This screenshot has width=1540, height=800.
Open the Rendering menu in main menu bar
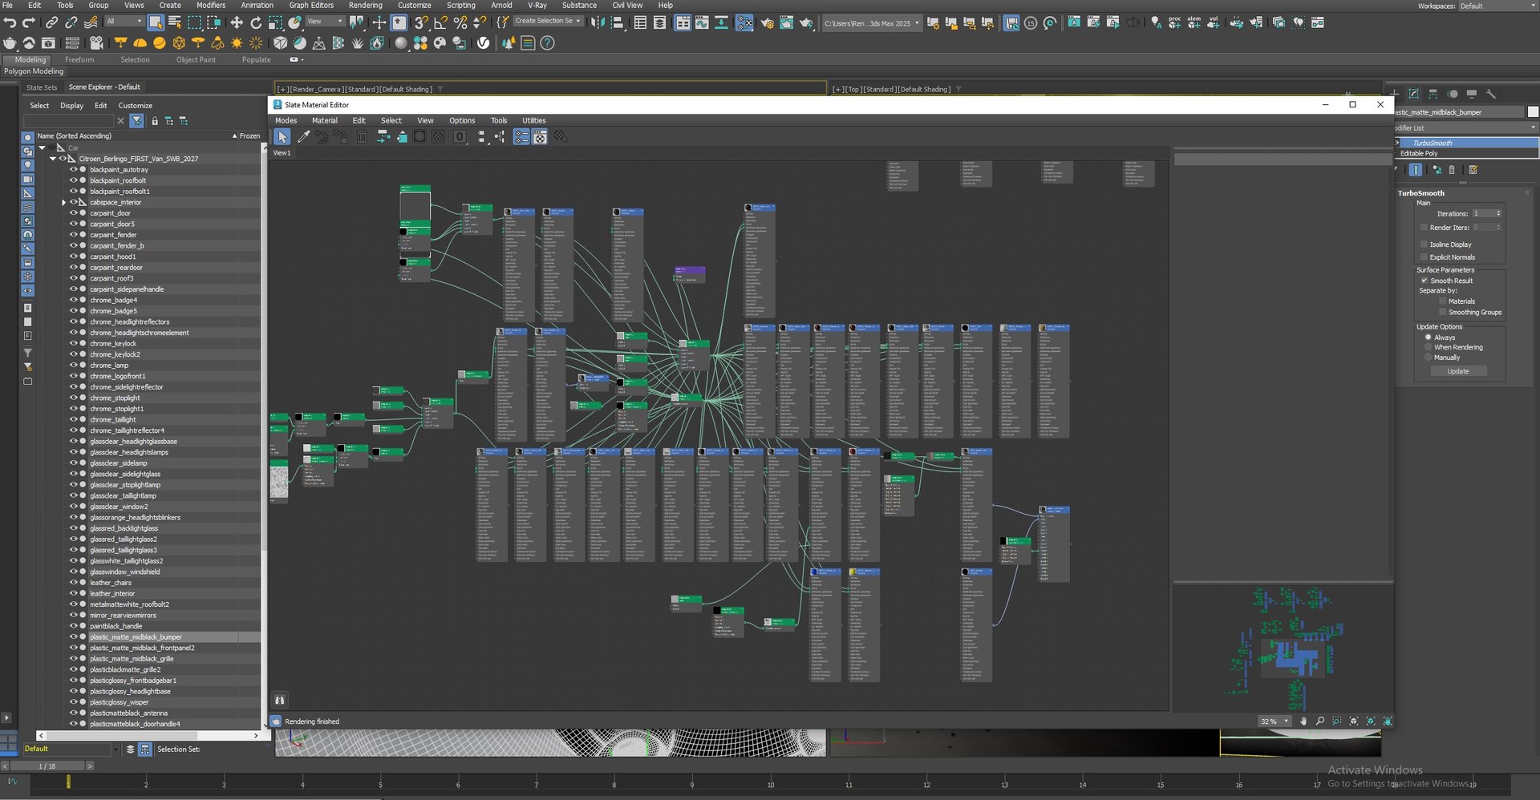[365, 6]
